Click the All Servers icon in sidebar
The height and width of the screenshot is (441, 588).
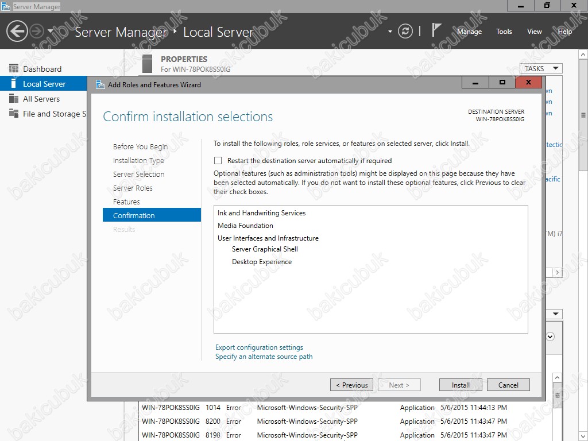pyautogui.click(x=14, y=99)
